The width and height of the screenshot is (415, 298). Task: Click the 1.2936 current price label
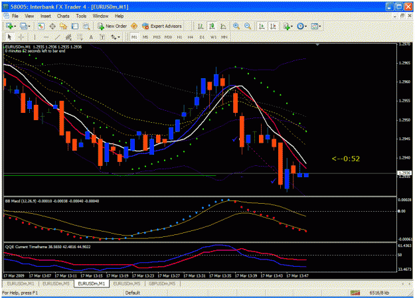pos(404,173)
